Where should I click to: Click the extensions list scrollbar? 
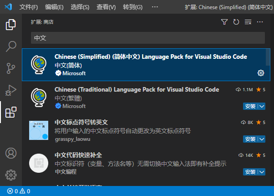(268, 57)
